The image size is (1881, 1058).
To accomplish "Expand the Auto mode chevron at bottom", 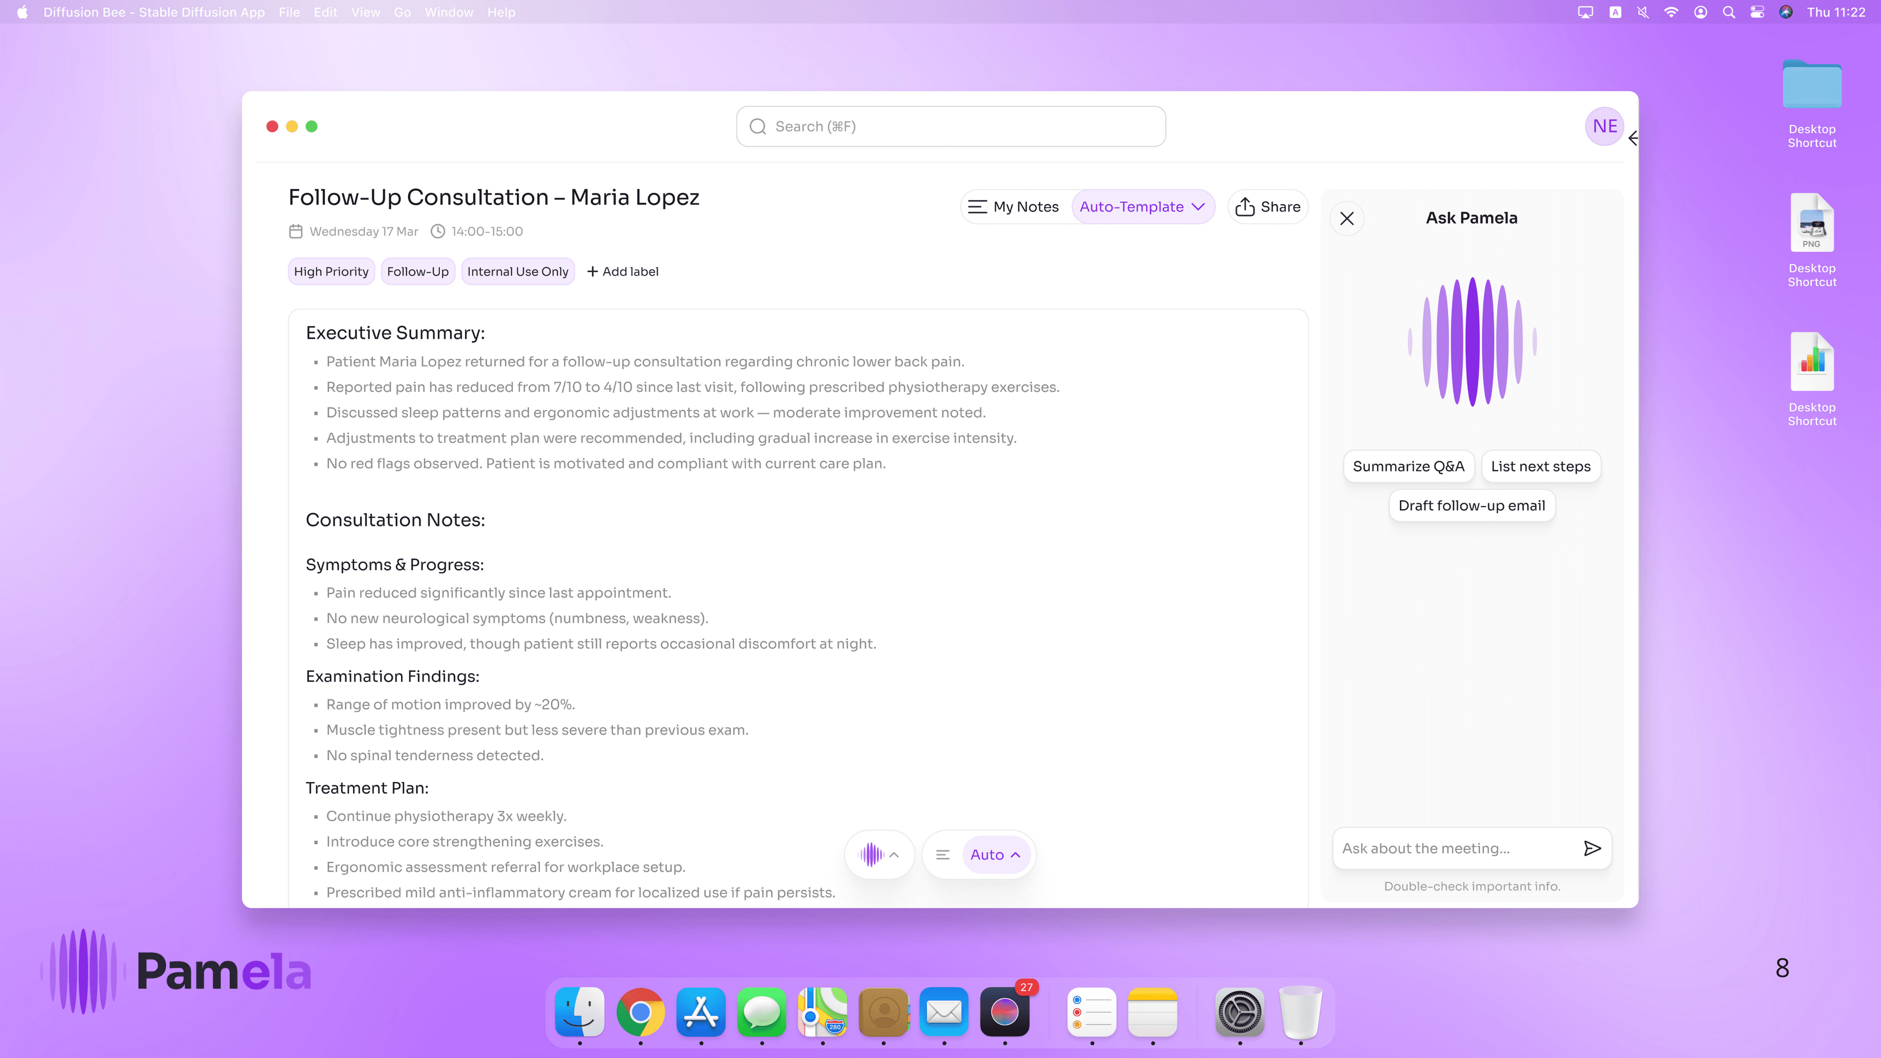I will click(1016, 854).
